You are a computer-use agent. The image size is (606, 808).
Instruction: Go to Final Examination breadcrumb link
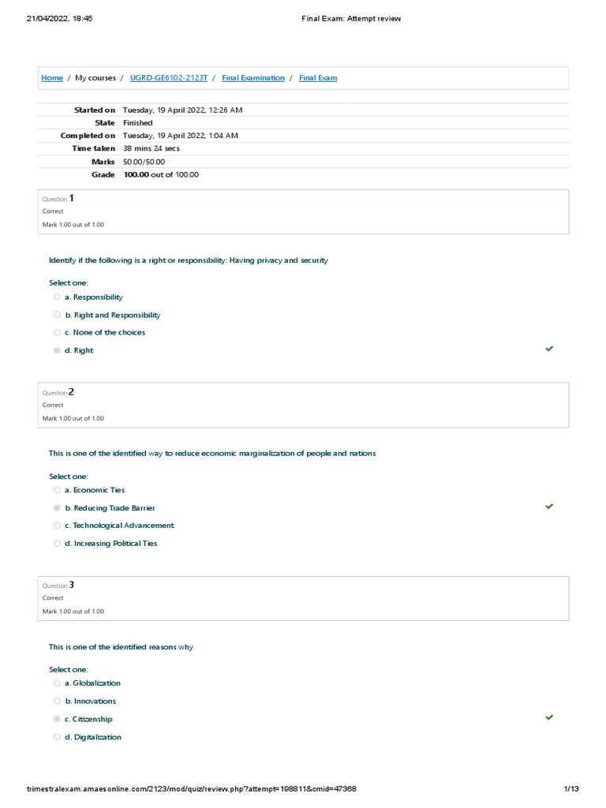click(253, 78)
